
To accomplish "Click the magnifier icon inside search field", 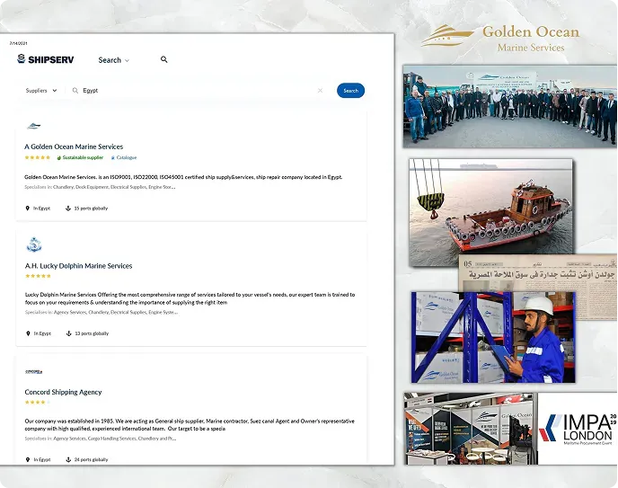I will [x=75, y=91].
